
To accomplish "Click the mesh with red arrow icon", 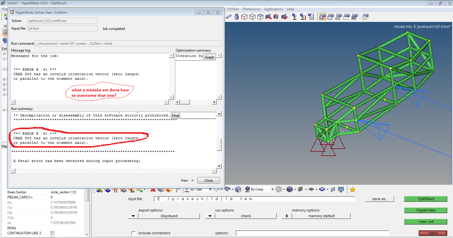I will click(268, 17).
